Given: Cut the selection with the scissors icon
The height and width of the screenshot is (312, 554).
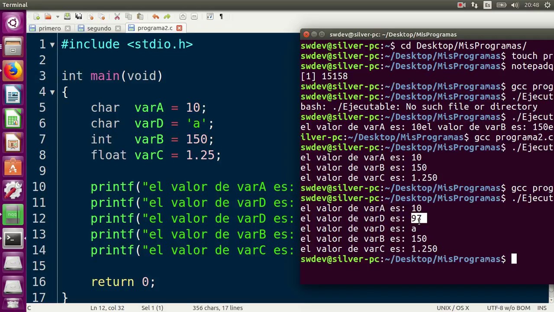Looking at the screenshot, I should pos(117,16).
